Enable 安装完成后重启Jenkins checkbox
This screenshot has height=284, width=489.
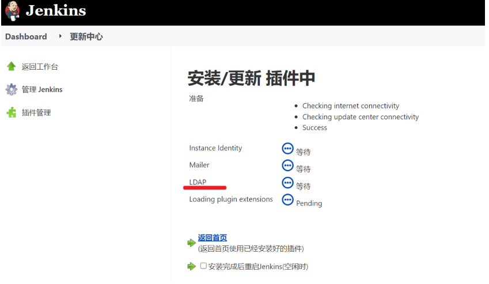coord(203,266)
